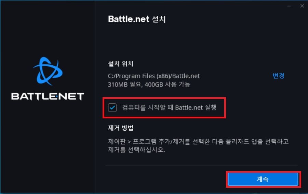Screen dimensions: 308x194
Task: Click the '제거를 선택하십시오.' text line
Action: pyautogui.click(x=136, y=150)
